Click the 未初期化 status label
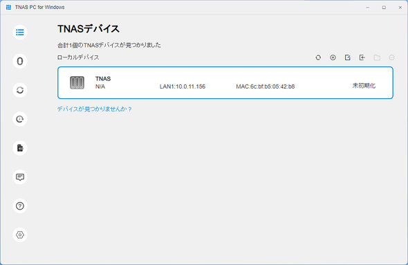Image resolution: width=408 pixels, height=265 pixels. click(364, 86)
